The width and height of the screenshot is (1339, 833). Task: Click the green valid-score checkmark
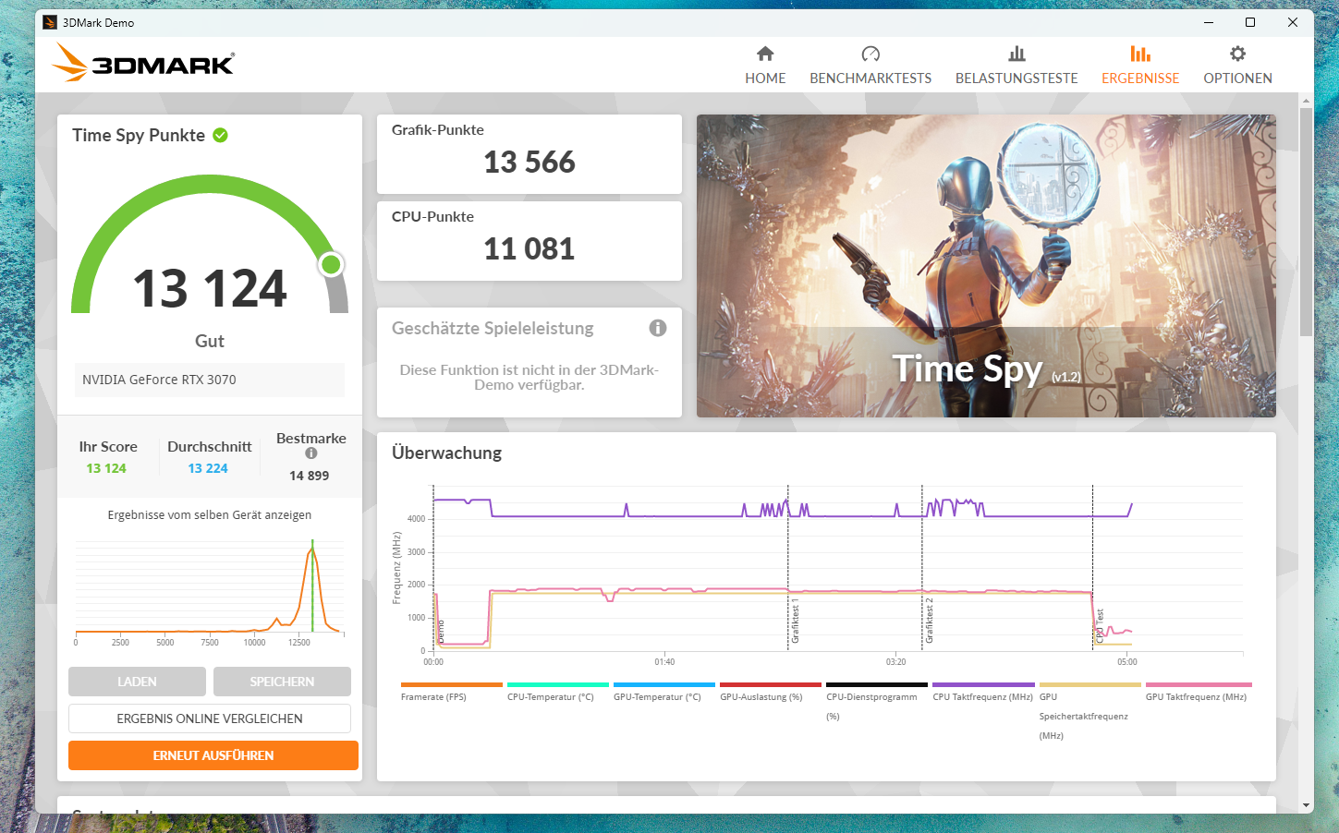pos(220,135)
